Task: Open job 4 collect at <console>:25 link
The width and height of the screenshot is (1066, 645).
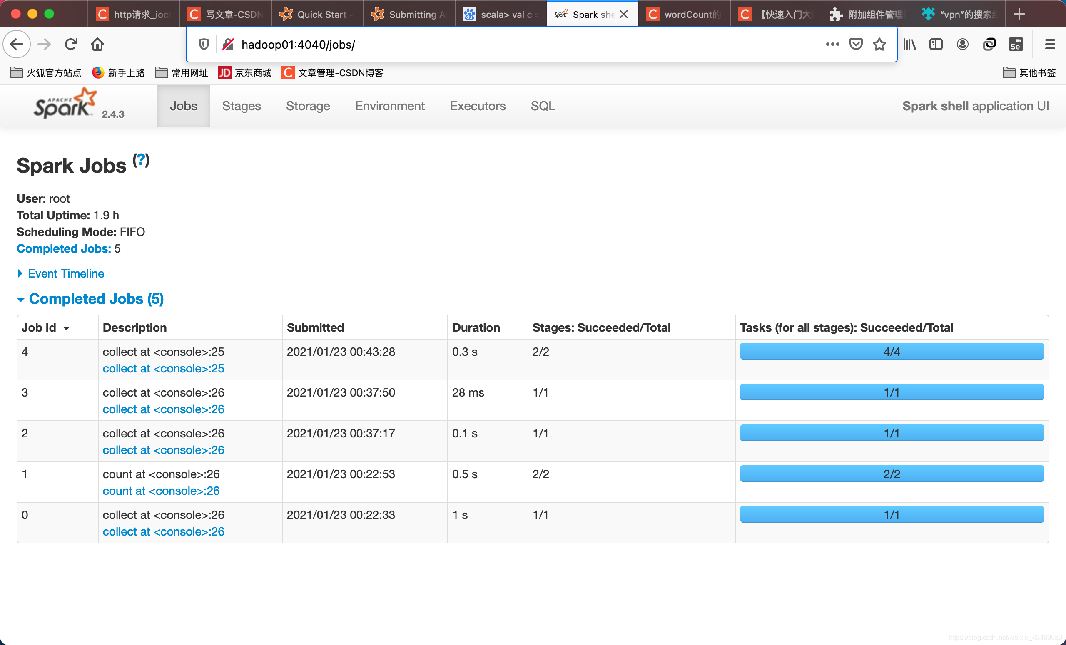Action: pyautogui.click(x=163, y=368)
